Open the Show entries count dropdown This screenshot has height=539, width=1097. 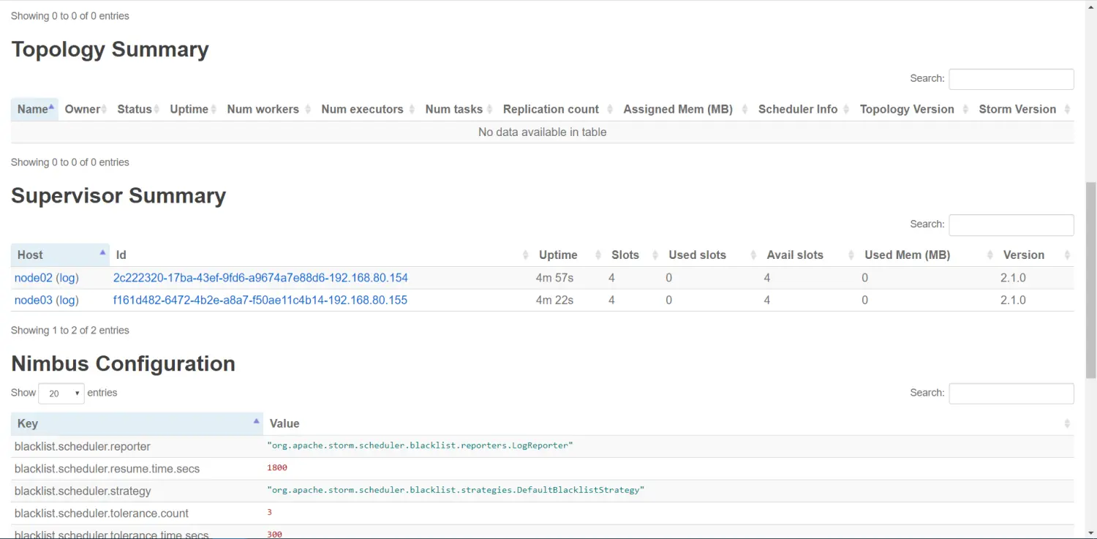(x=61, y=393)
